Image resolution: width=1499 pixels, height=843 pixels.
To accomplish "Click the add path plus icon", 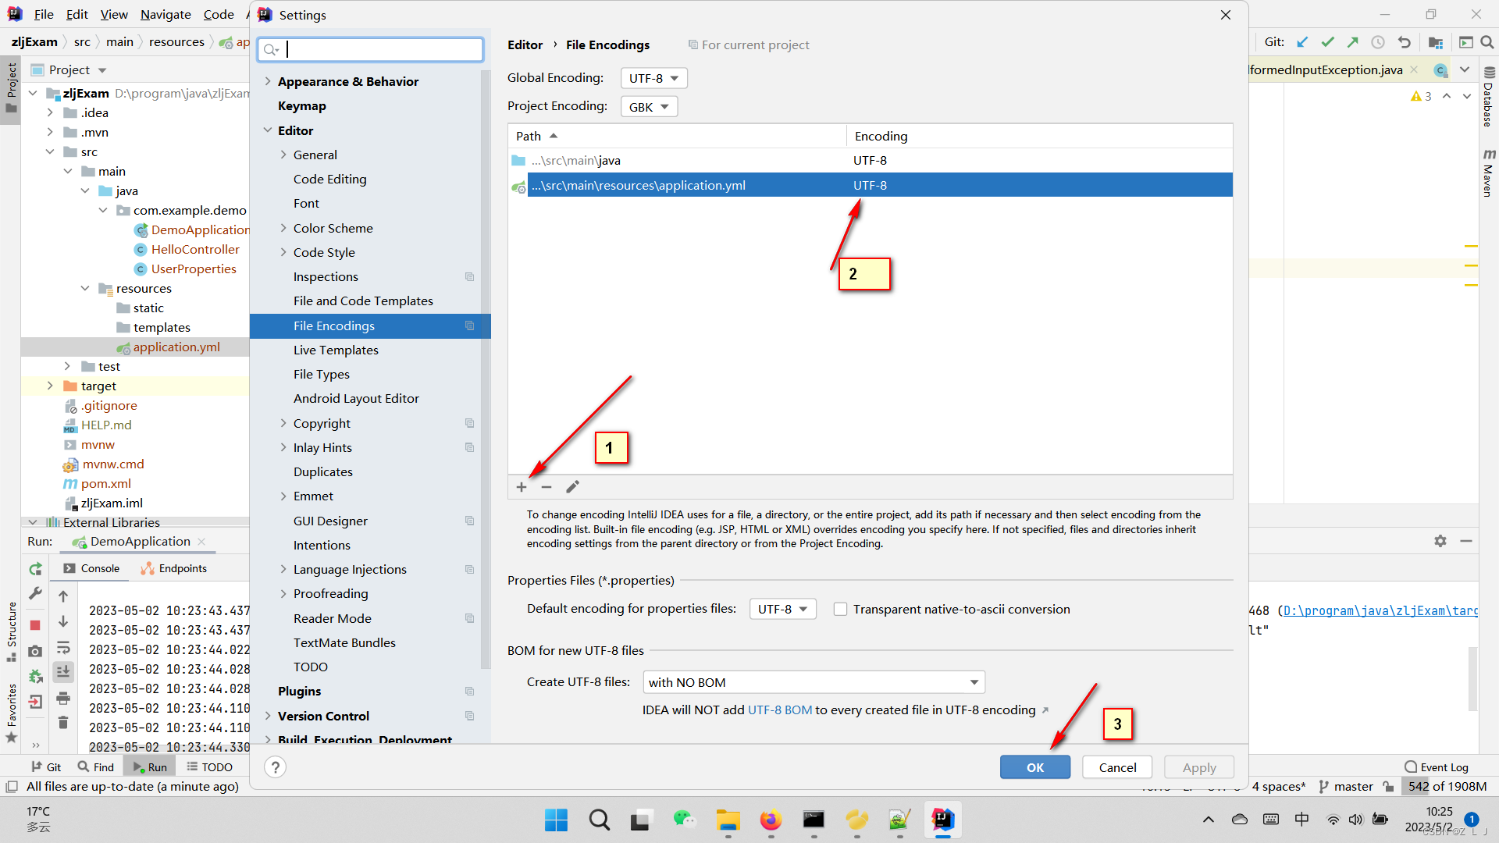I will [522, 487].
